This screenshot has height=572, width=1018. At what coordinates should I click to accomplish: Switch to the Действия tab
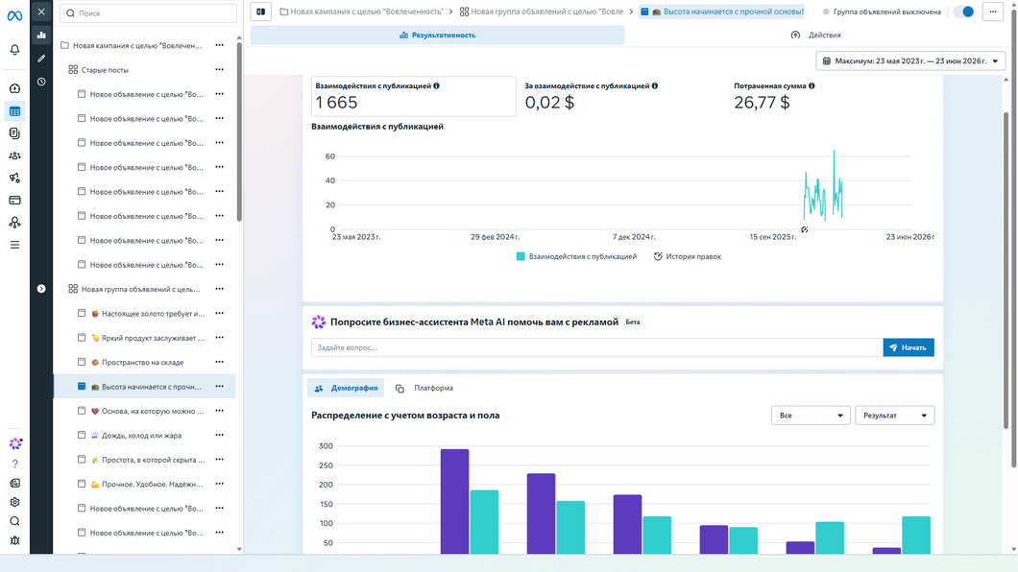(x=815, y=35)
